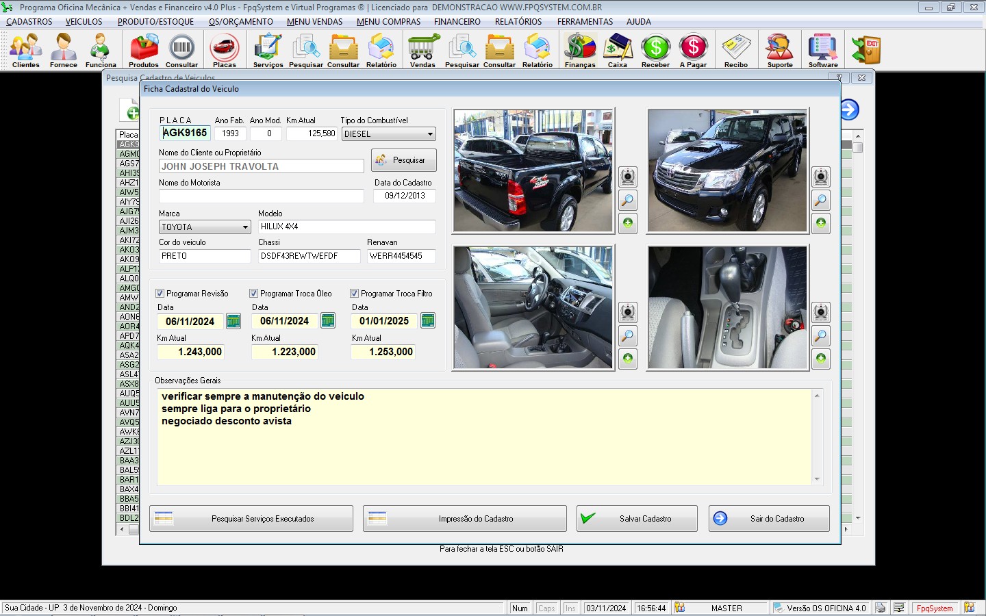
Task: Click the Observações Gerais scrollbar down arrow
Action: tap(817, 479)
